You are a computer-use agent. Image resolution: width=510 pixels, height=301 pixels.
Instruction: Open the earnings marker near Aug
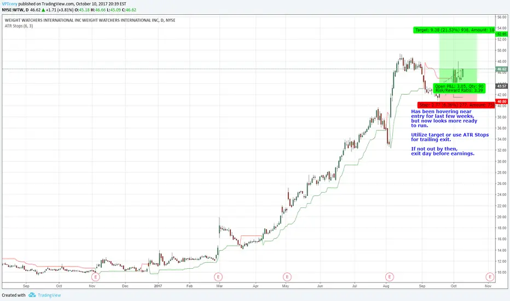(x=389, y=277)
